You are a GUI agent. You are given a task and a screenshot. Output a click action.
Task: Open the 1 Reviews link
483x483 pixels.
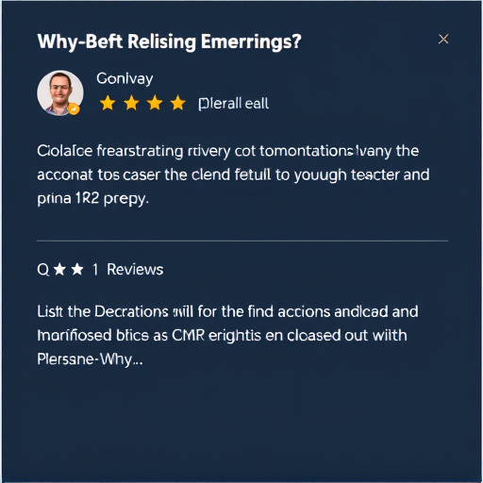click(x=128, y=270)
